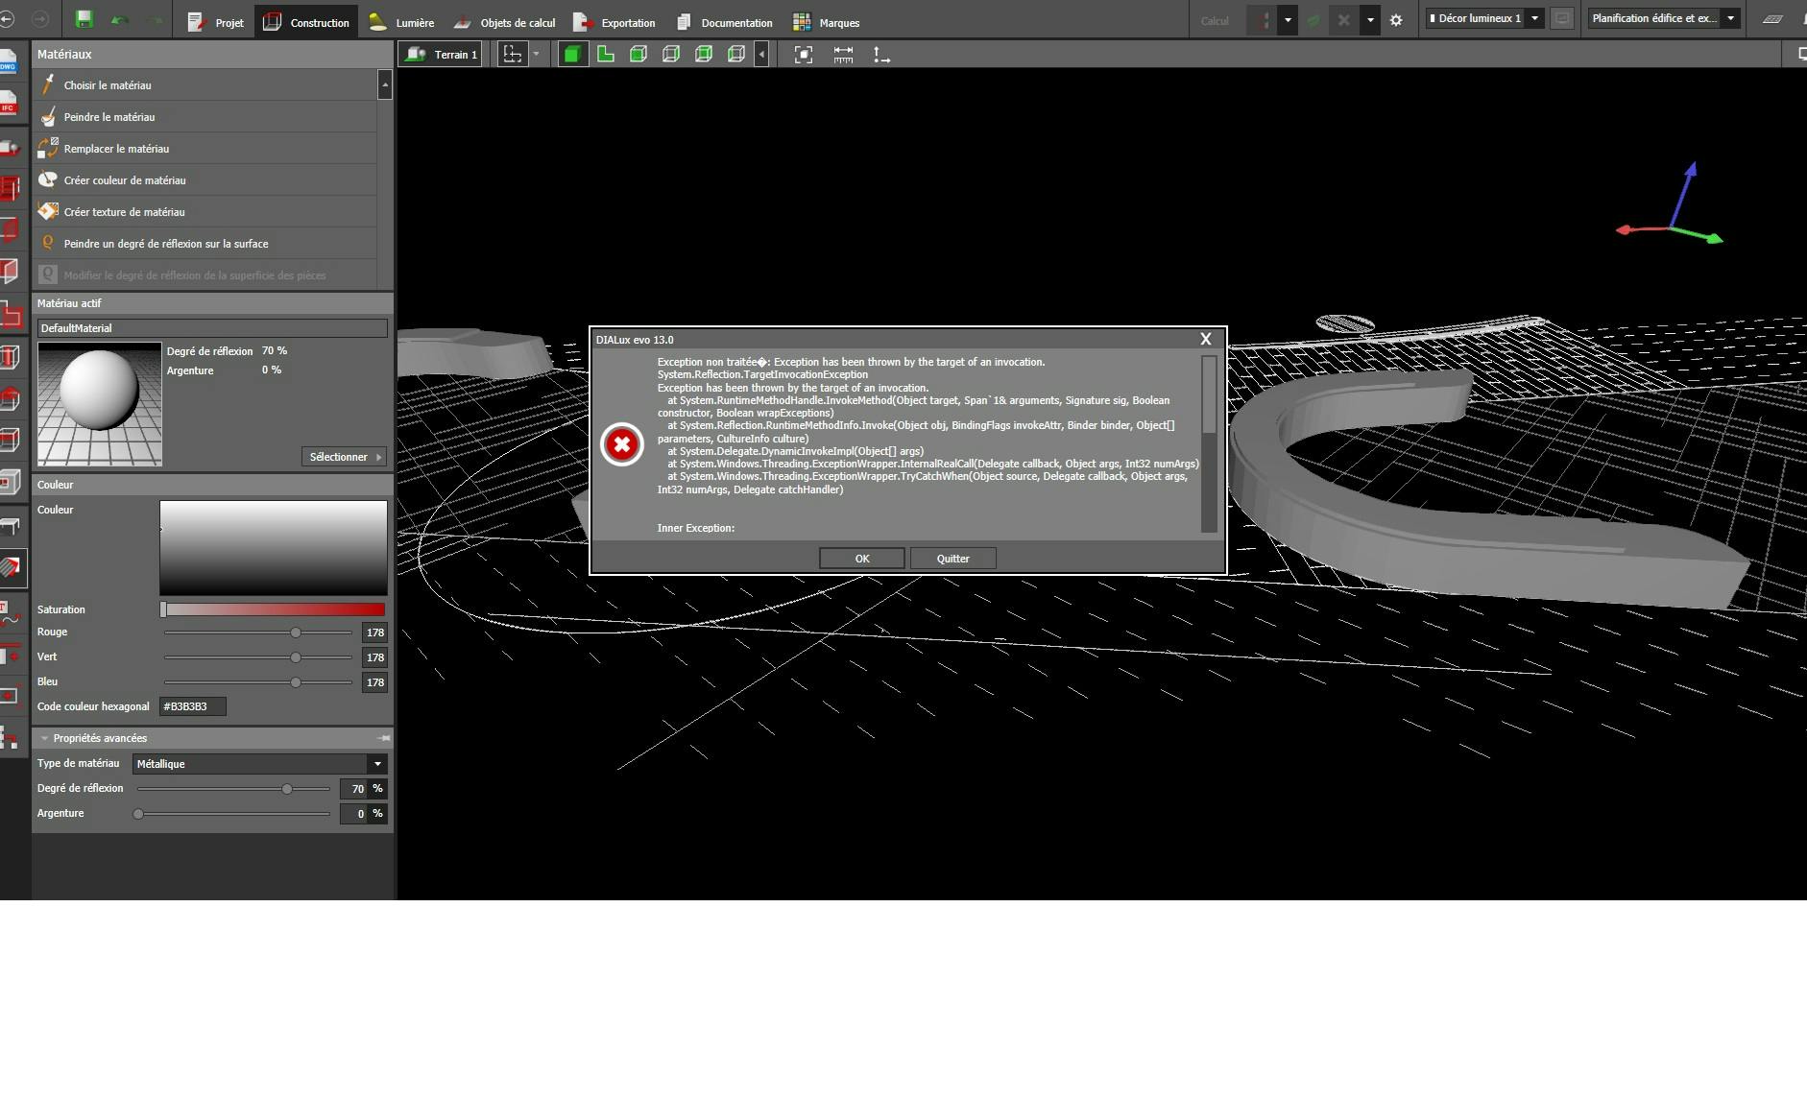The image size is (1807, 1098).
Task: Open the Documentation tab
Action: point(725,22)
